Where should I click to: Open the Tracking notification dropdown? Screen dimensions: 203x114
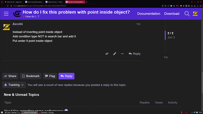click(14, 85)
